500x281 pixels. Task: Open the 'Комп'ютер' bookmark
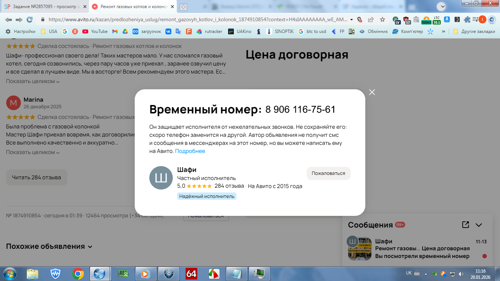point(407,31)
